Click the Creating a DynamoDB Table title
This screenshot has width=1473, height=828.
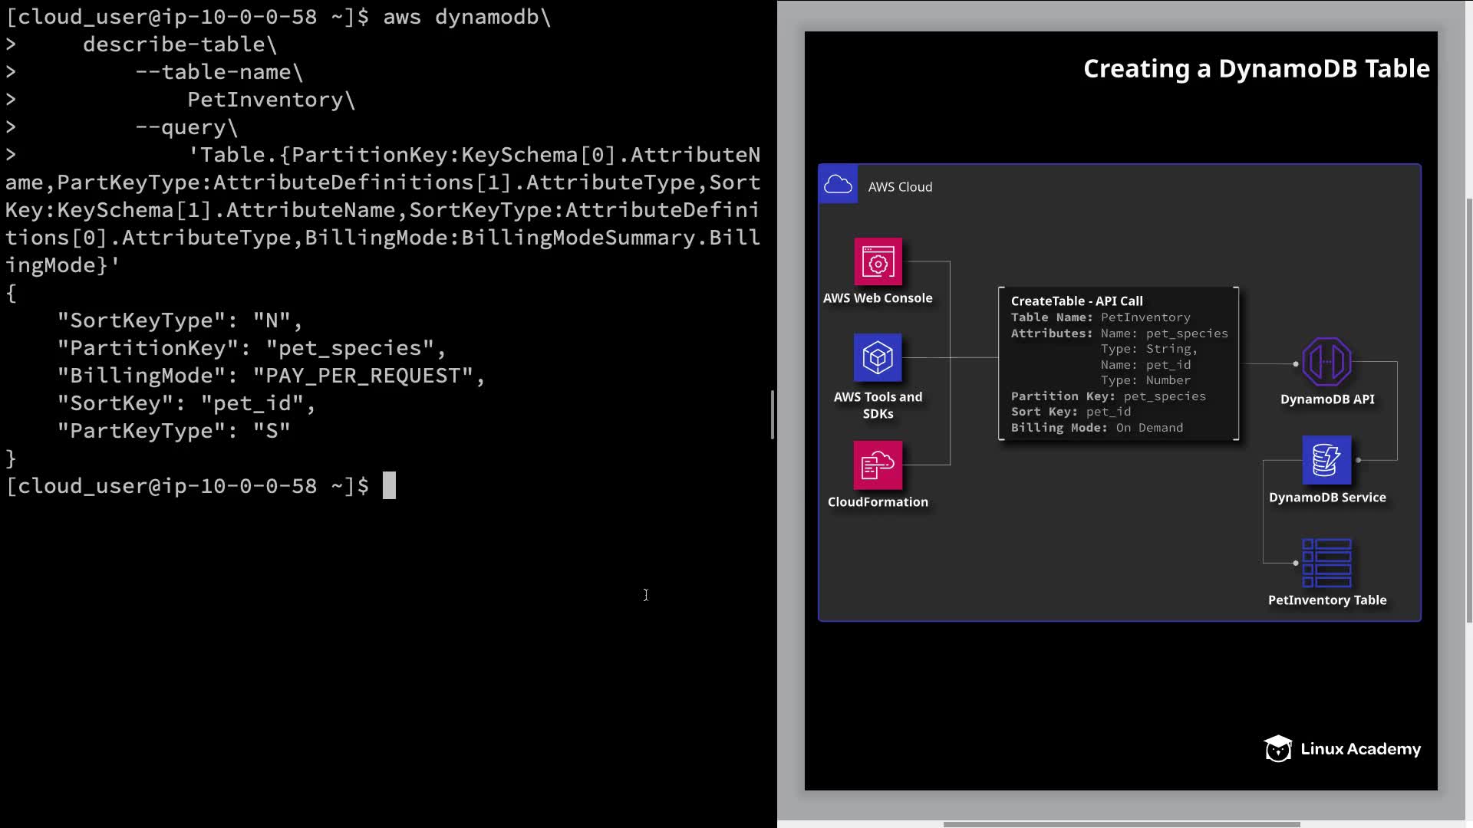point(1256,69)
